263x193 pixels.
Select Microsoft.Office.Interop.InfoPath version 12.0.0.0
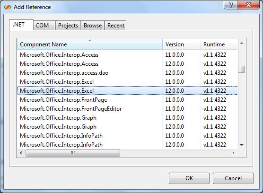[127, 145]
